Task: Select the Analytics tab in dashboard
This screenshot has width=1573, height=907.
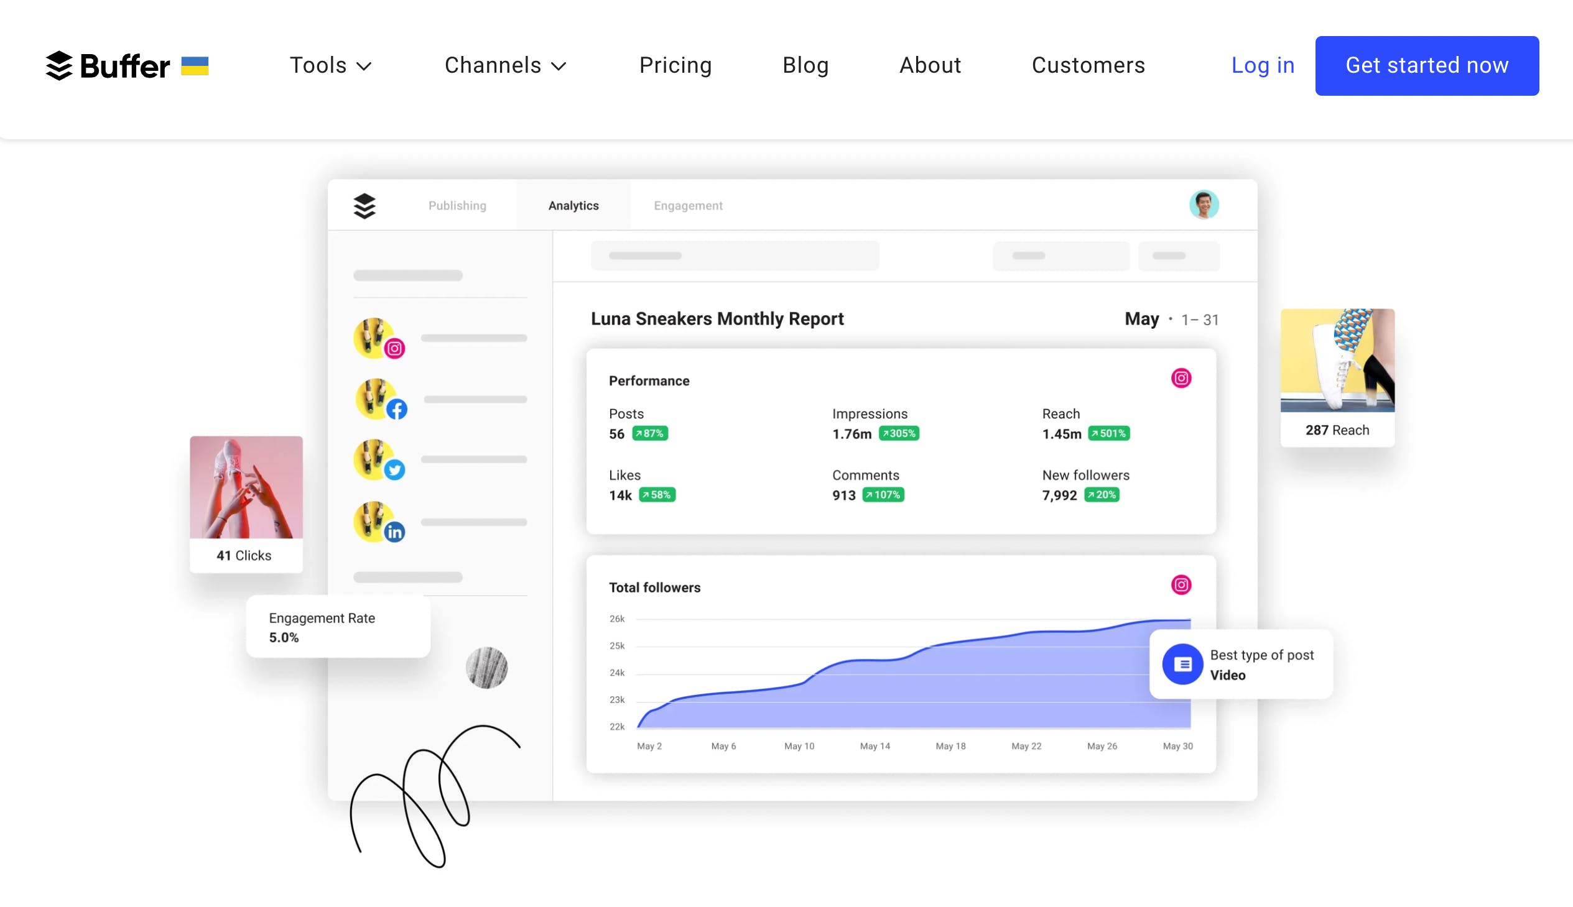Action: [573, 205]
